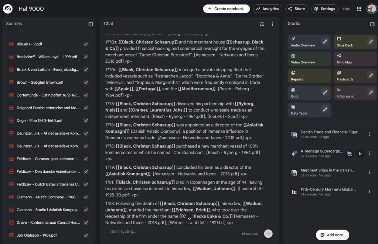Open options for Danish Trade and Financial note
This screenshot has height=244, width=378.
(370, 135)
